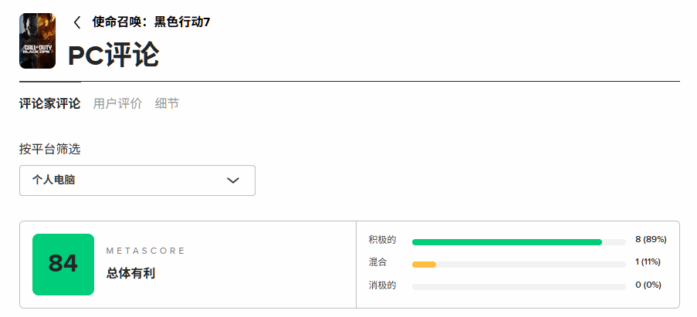Open the 细节 tab

167,103
